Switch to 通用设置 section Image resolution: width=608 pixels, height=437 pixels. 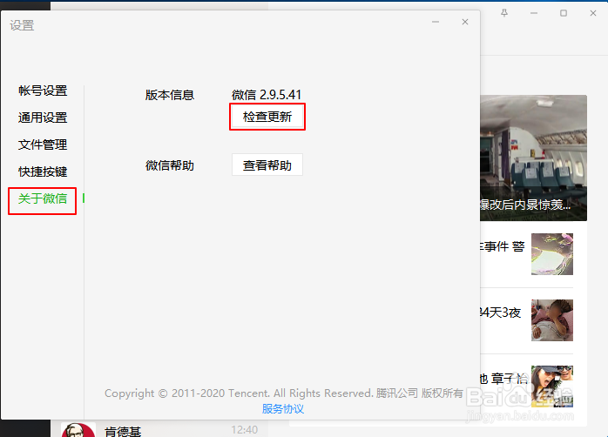tap(43, 118)
